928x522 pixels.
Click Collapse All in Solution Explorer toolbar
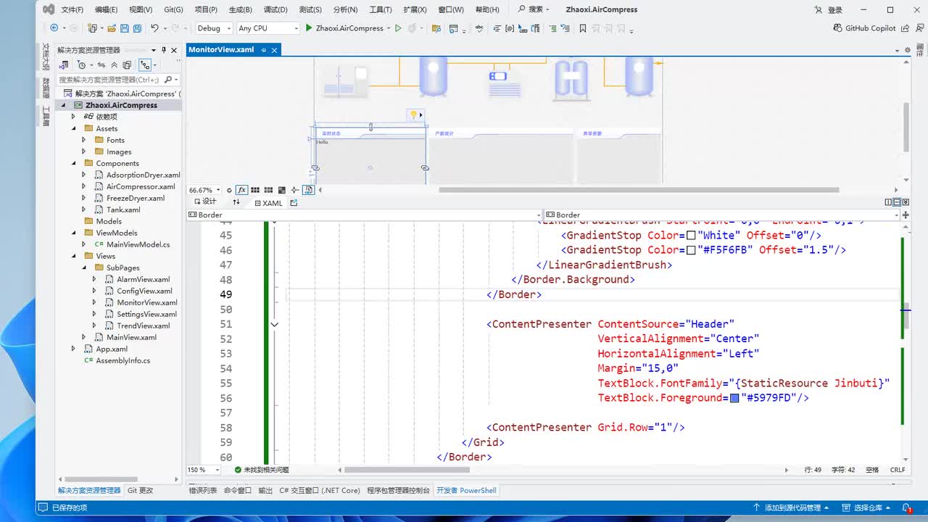[114, 65]
